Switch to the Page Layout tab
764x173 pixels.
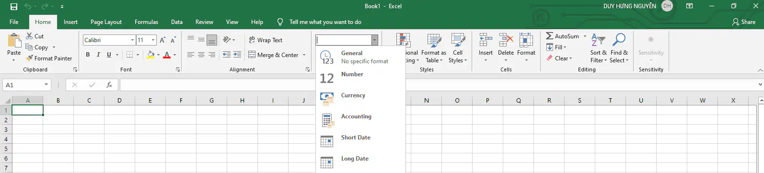[106, 22]
